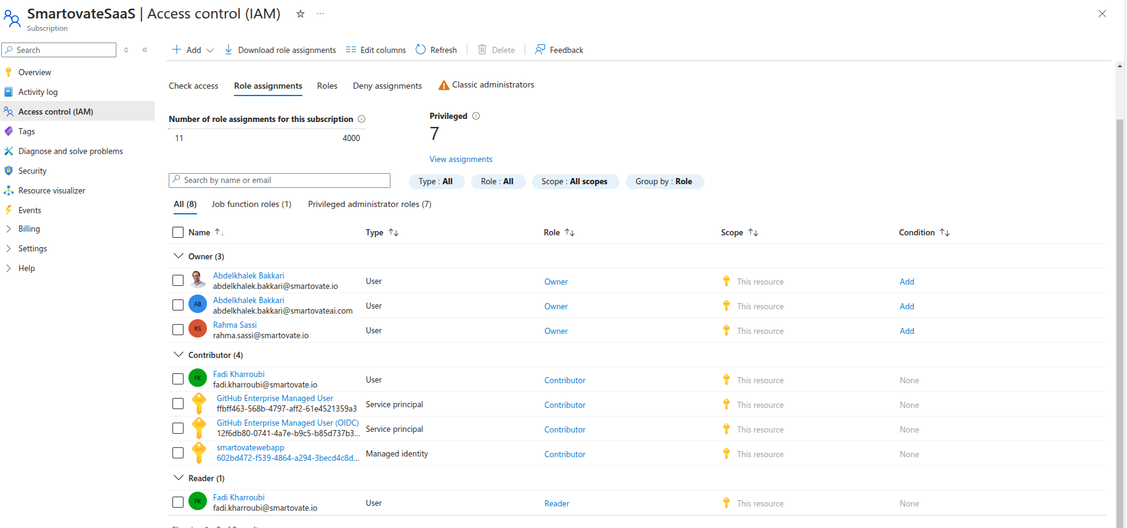Click Rahma Sassi's RS avatar
The width and height of the screenshot is (1127, 528).
point(198,329)
